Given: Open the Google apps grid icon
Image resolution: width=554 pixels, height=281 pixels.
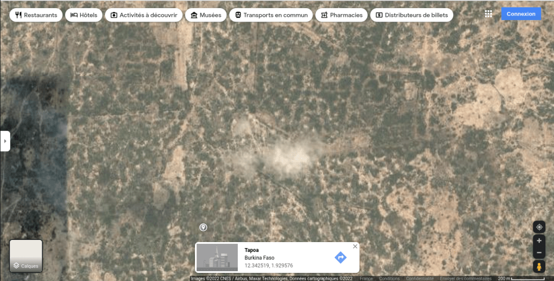Looking at the screenshot, I should (x=488, y=14).
